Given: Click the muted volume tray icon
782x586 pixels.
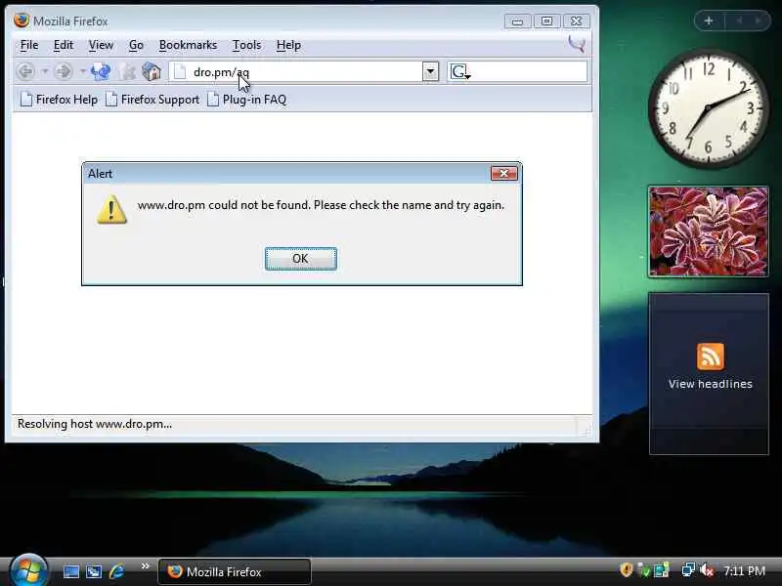Looking at the screenshot, I should [x=707, y=570].
